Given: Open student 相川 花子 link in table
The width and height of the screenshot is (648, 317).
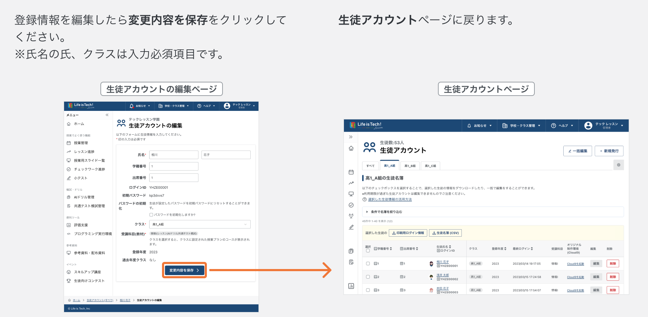Looking at the screenshot, I should coord(443,262).
